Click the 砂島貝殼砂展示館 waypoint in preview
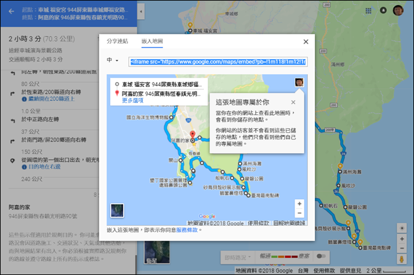Screen dimensions: 414x275 (243, 187)
